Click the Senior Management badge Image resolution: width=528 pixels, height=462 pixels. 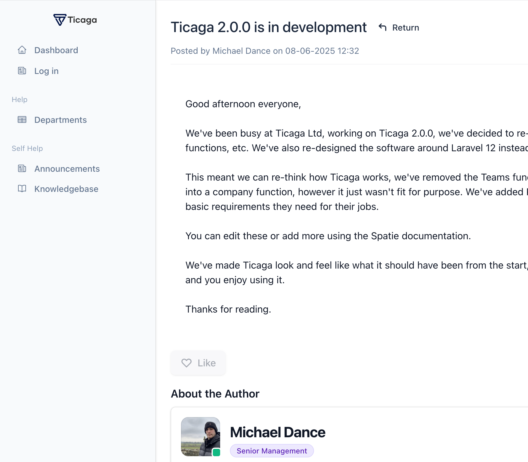tap(272, 451)
